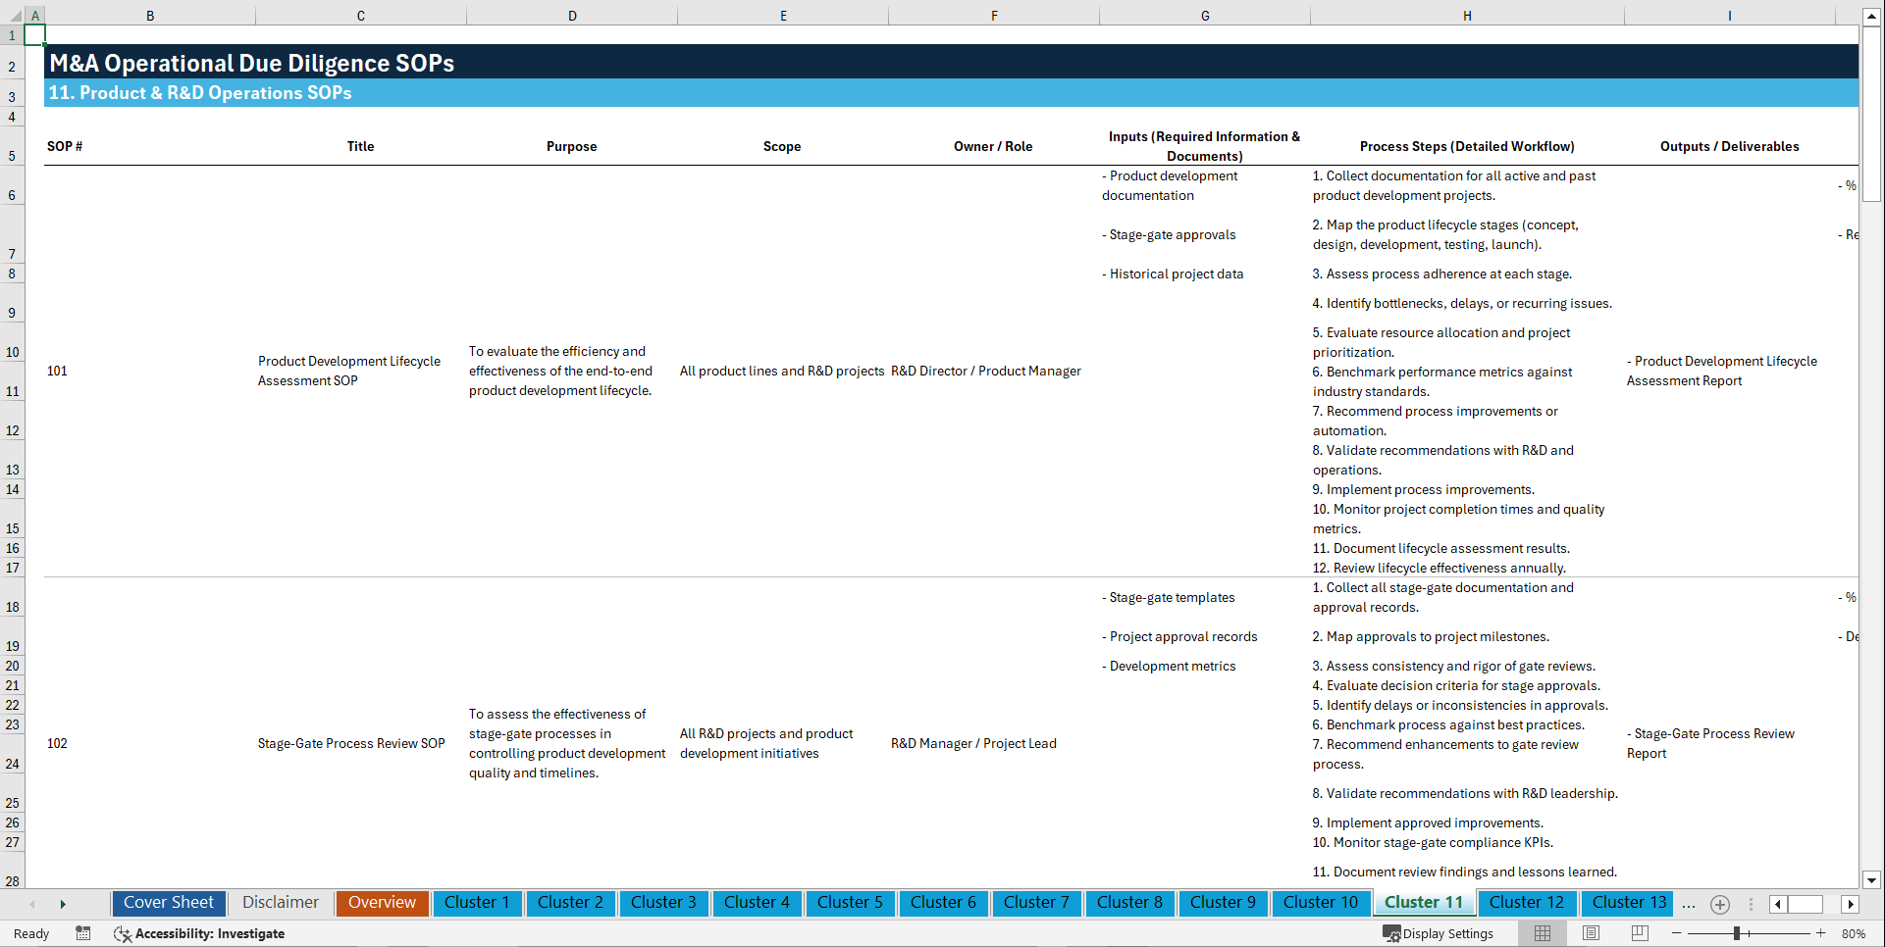Switch to Normal view in status bar

tap(1542, 933)
